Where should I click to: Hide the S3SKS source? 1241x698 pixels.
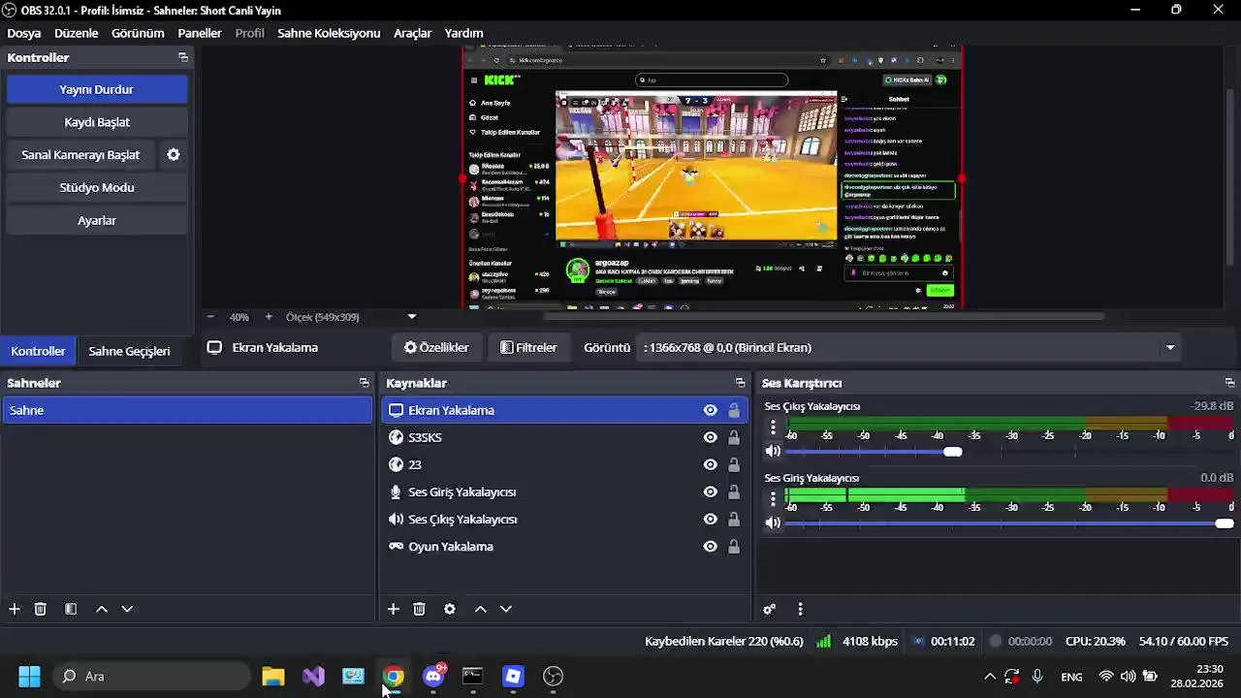[x=711, y=437]
